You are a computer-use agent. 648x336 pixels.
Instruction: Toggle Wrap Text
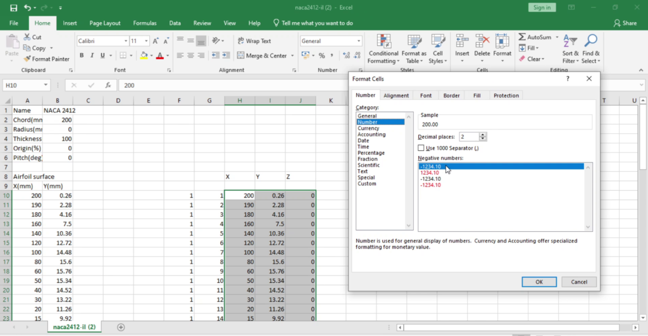pyautogui.click(x=254, y=41)
